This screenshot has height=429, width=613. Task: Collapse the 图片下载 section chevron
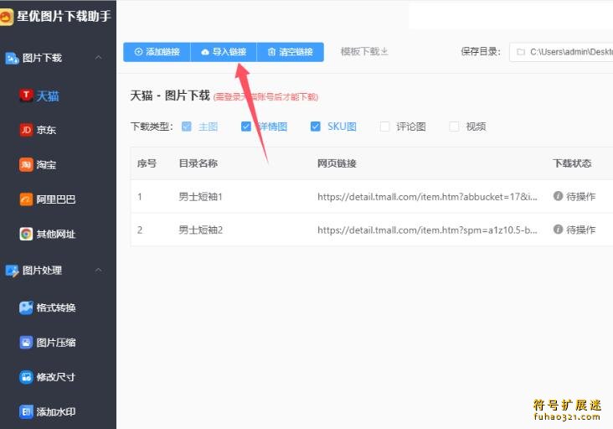pyautogui.click(x=99, y=58)
